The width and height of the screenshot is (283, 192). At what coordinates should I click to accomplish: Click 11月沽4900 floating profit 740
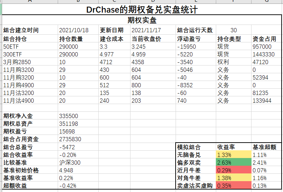tap(196, 101)
